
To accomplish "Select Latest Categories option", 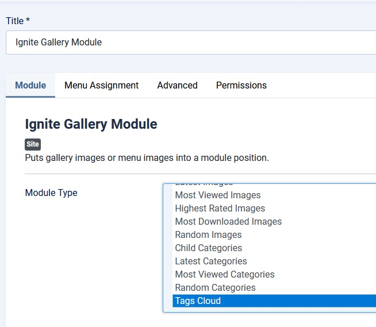I will [211, 261].
